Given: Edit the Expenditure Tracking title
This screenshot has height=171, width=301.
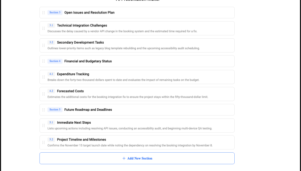Looking at the screenshot, I should 73,74.
